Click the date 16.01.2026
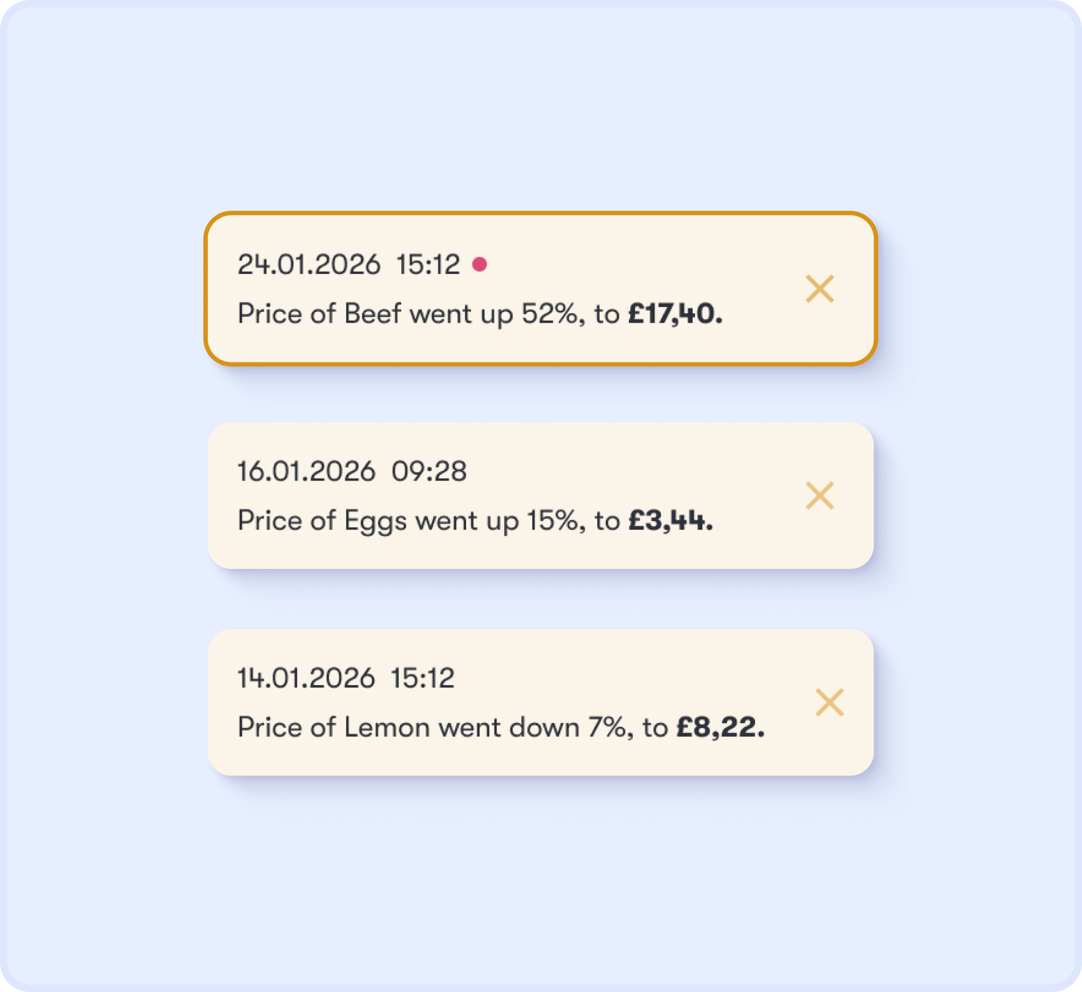 pyautogui.click(x=306, y=471)
